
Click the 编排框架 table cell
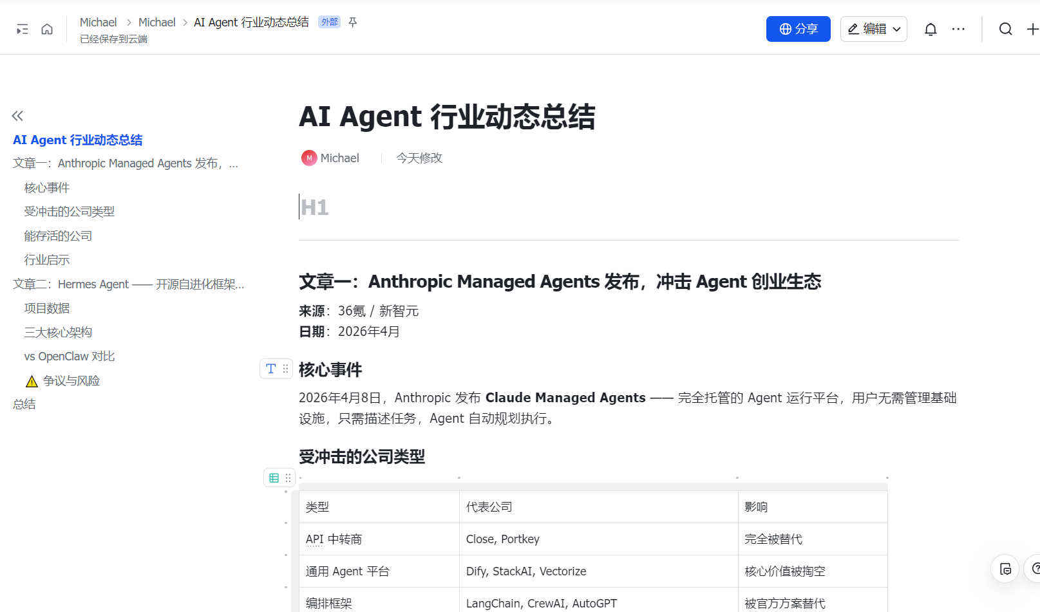point(379,600)
